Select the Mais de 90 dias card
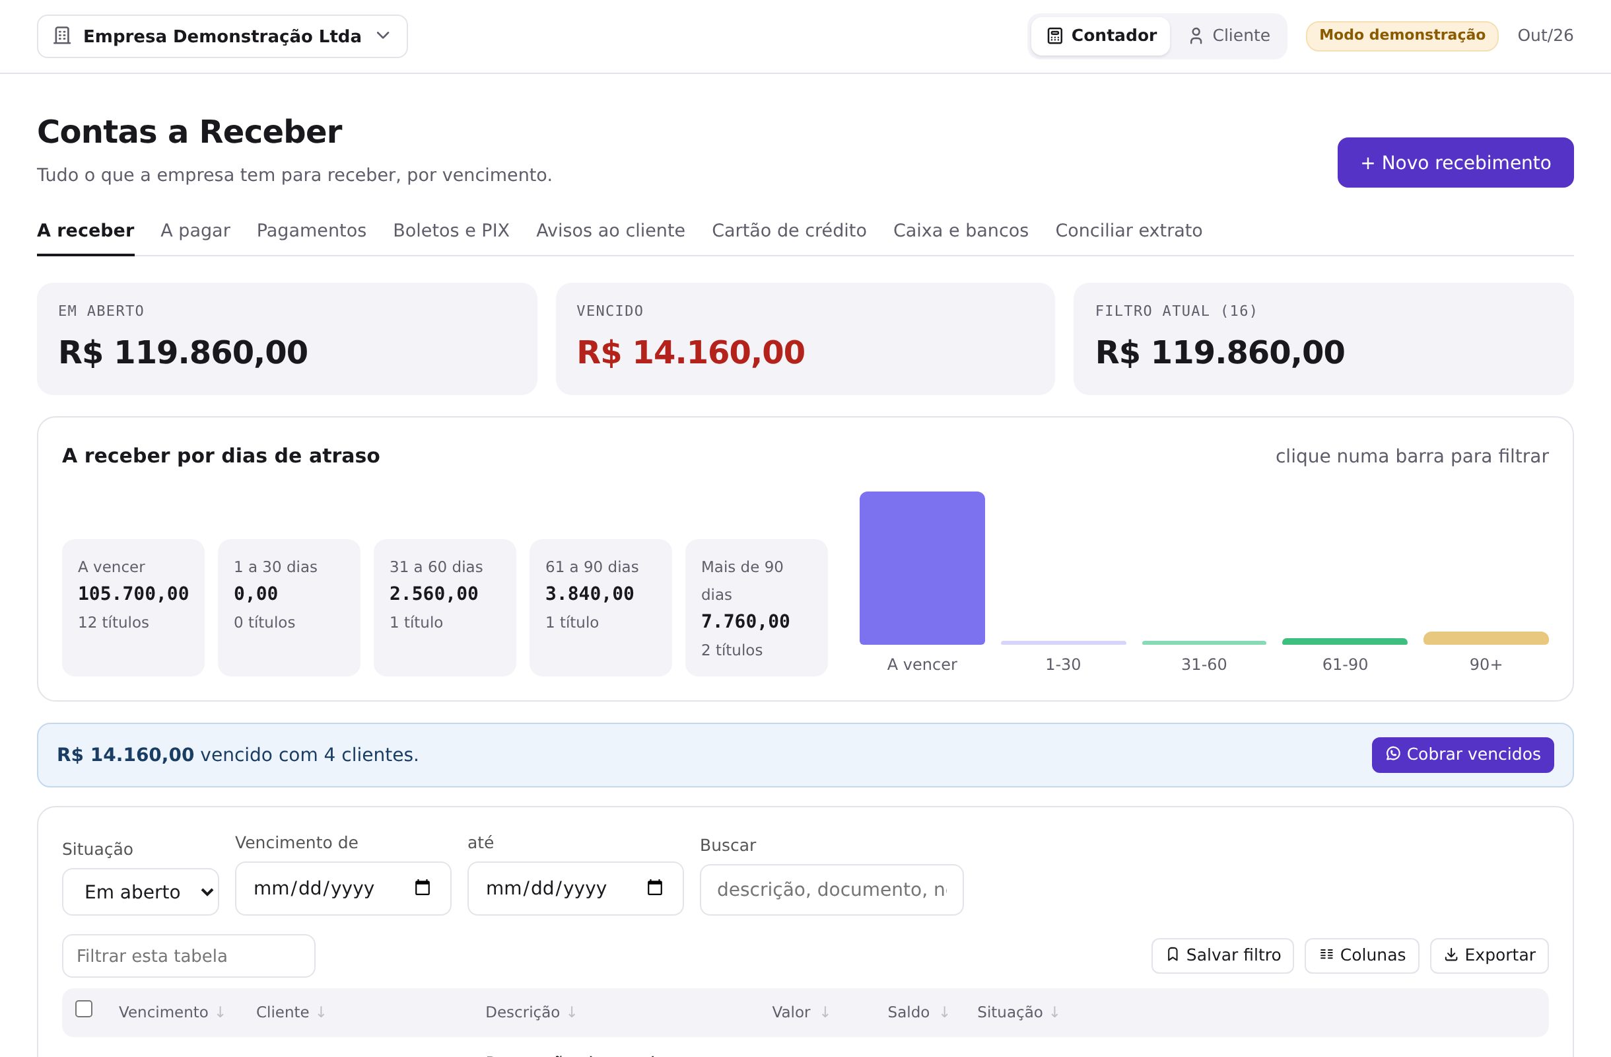This screenshot has width=1611, height=1057. [757, 607]
